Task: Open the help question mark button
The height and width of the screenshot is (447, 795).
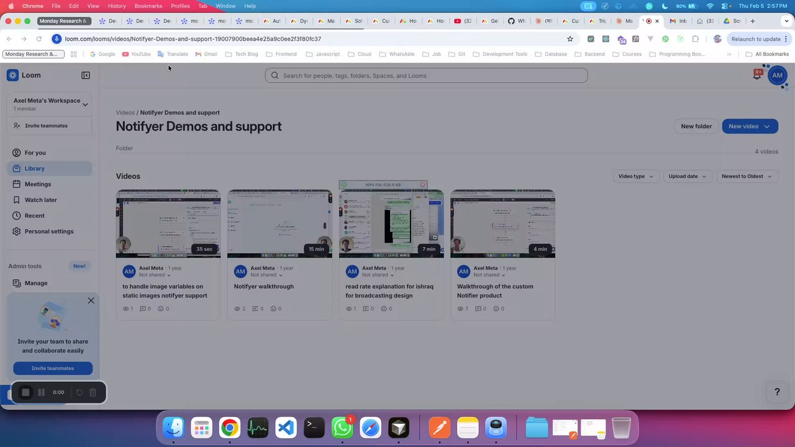Action: (x=776, y=392)
